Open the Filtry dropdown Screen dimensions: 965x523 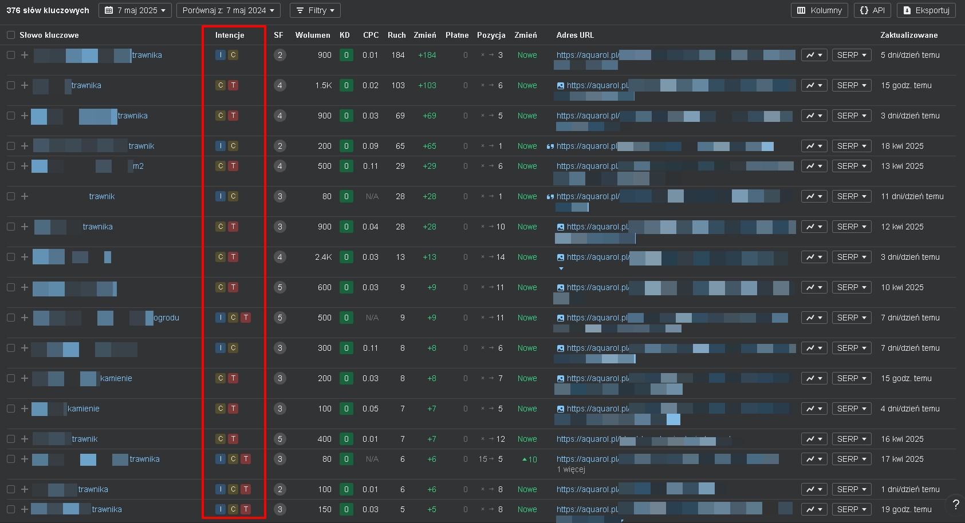315,10
